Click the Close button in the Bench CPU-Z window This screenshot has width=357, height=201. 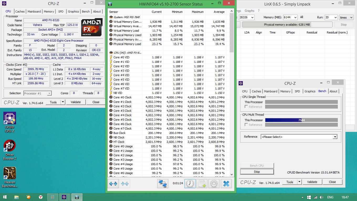(332, 182)
